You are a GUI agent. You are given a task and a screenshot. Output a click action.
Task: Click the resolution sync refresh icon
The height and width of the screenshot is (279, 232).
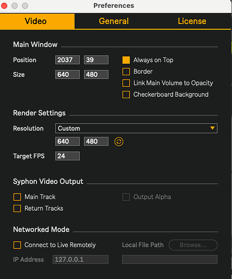coord(119,142)
